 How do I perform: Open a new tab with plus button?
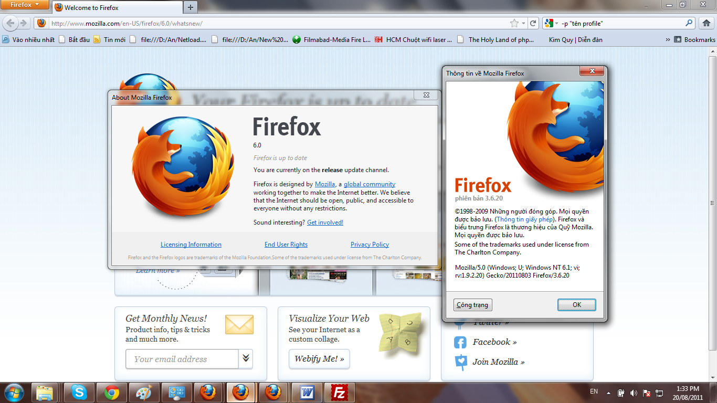pos(191,7)
